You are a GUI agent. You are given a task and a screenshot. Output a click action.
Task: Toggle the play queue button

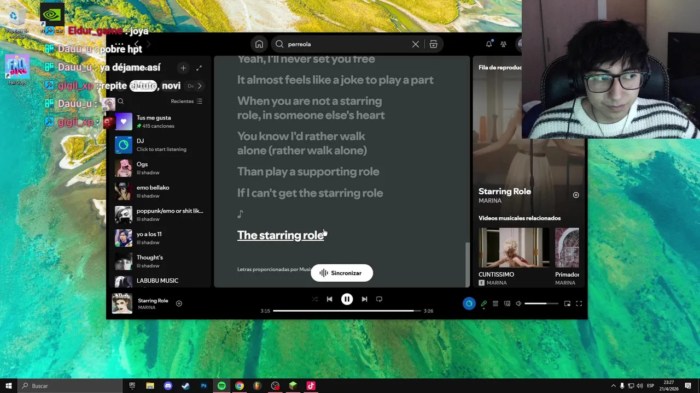[495, 303]
